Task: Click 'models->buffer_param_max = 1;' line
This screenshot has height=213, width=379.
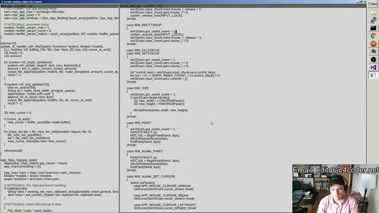Action: pos(27,28)
